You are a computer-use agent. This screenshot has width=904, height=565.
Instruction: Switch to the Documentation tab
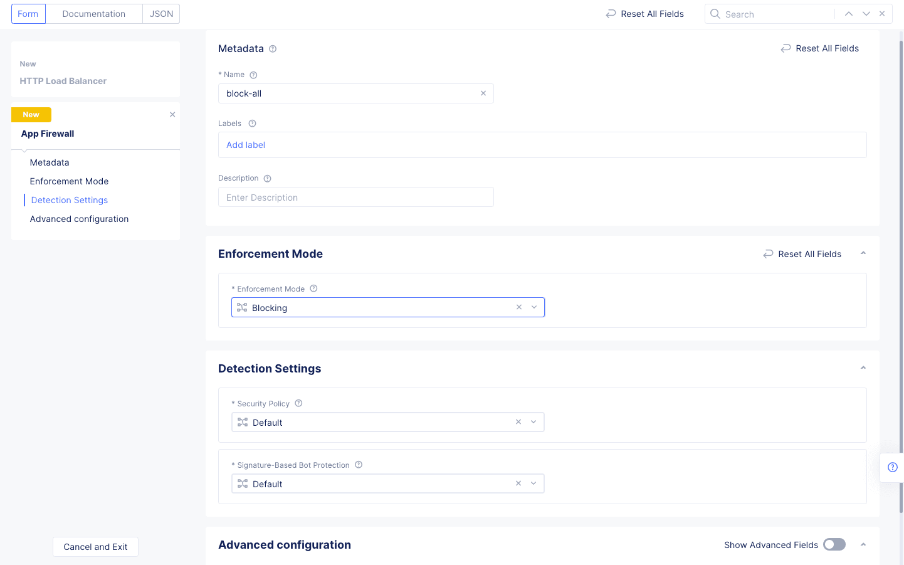[x=94, y=14]
